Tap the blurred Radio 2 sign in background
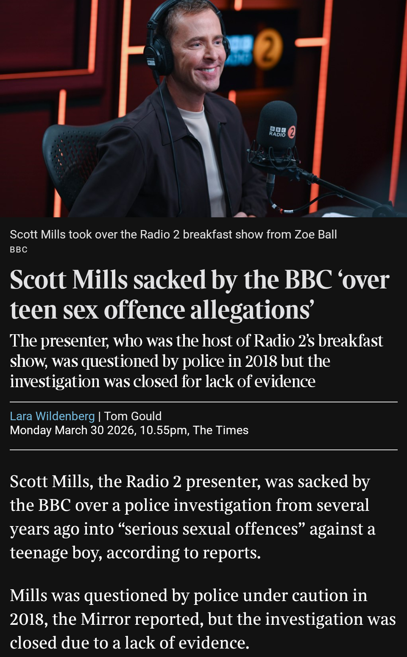Image resolution: width=407 pixels, height=657 pixels. click(x=254, y=50)
